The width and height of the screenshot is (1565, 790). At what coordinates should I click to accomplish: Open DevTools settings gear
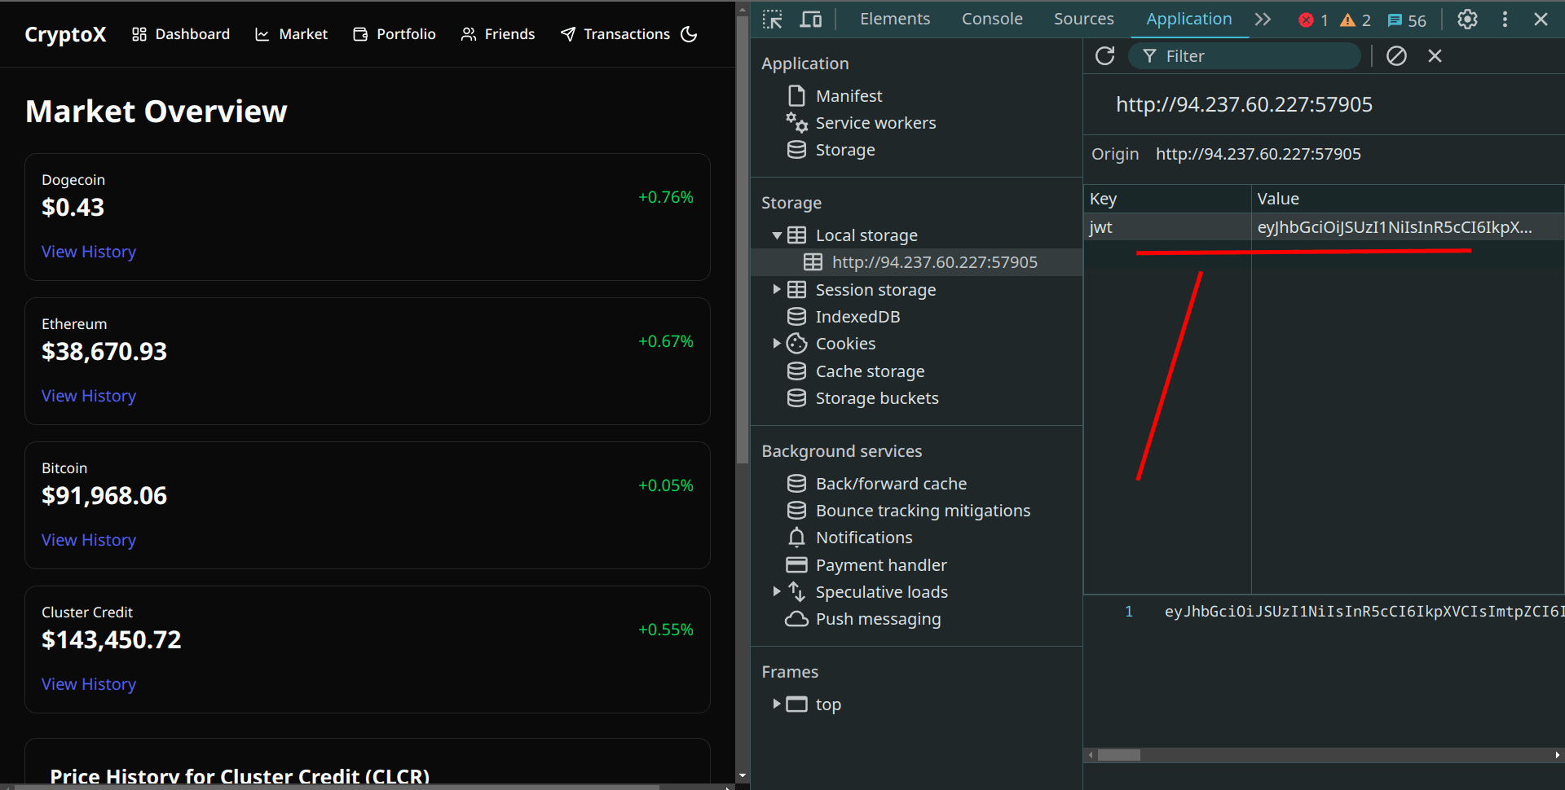(x=1467, y=20)
